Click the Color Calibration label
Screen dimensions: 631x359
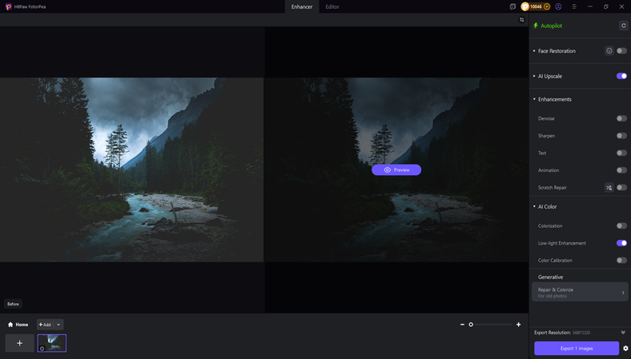pyautogui.click(x=555, y=260)
